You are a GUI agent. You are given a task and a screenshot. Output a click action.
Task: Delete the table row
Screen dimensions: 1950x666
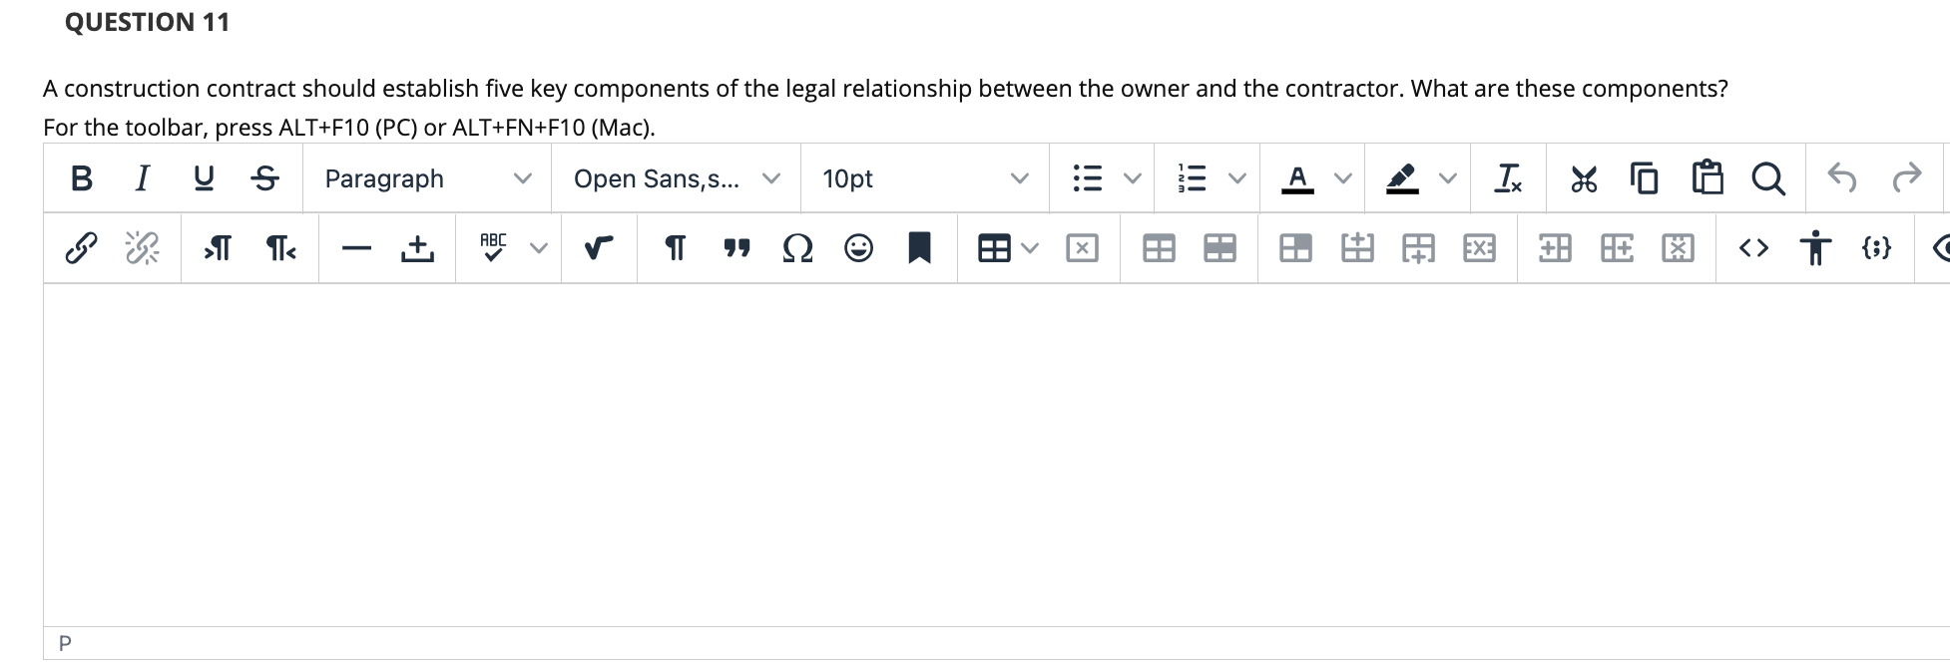point(1479,248)
